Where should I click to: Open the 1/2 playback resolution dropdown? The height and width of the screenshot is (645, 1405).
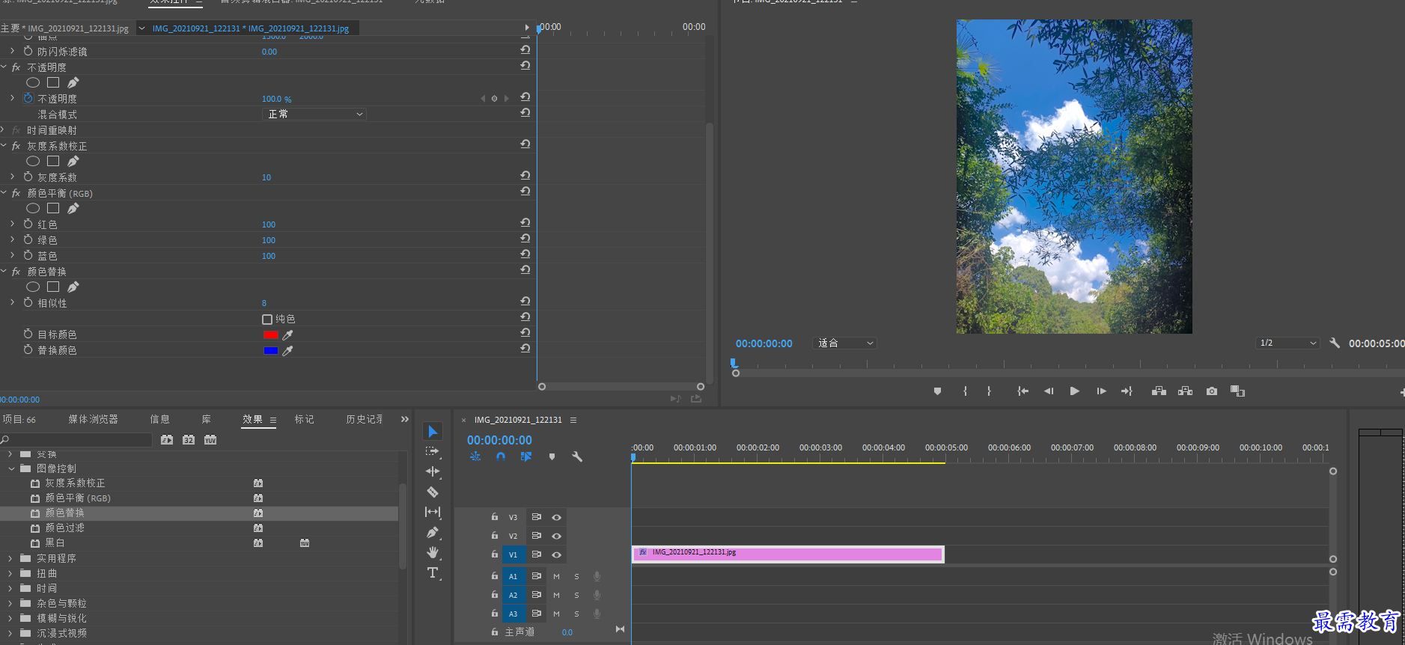point(1287,343)
